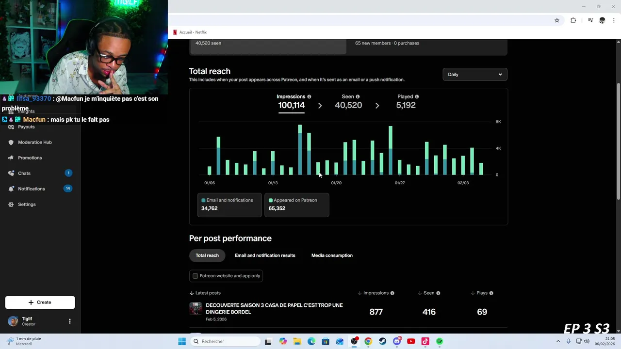The height and width of the screenshot is (349, 621).
Task: Open the Daily interval dropdown
Action: [x=475, y=74]
